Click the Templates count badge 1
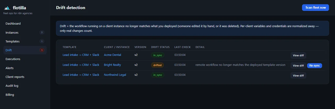The height and width of the screenshot is (109, 335). coord(42,41)
